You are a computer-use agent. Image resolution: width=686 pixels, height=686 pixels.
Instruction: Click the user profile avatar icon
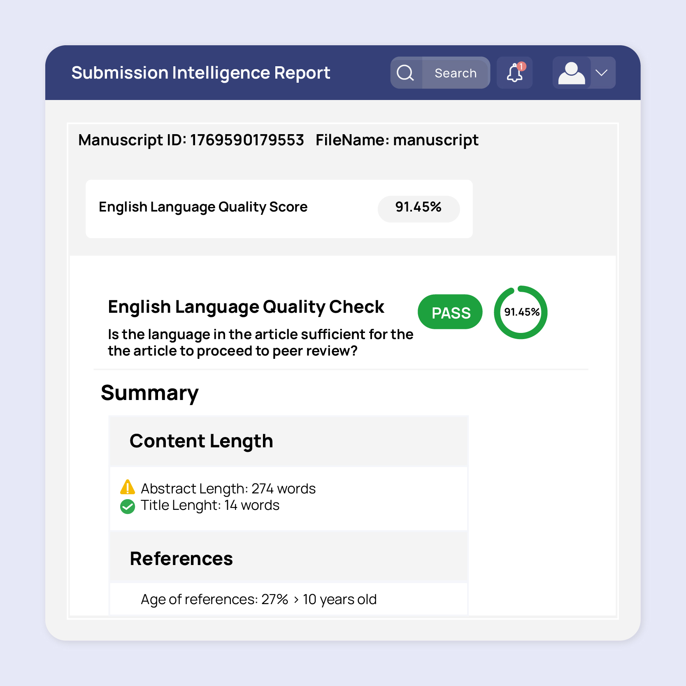coord(571,73)
